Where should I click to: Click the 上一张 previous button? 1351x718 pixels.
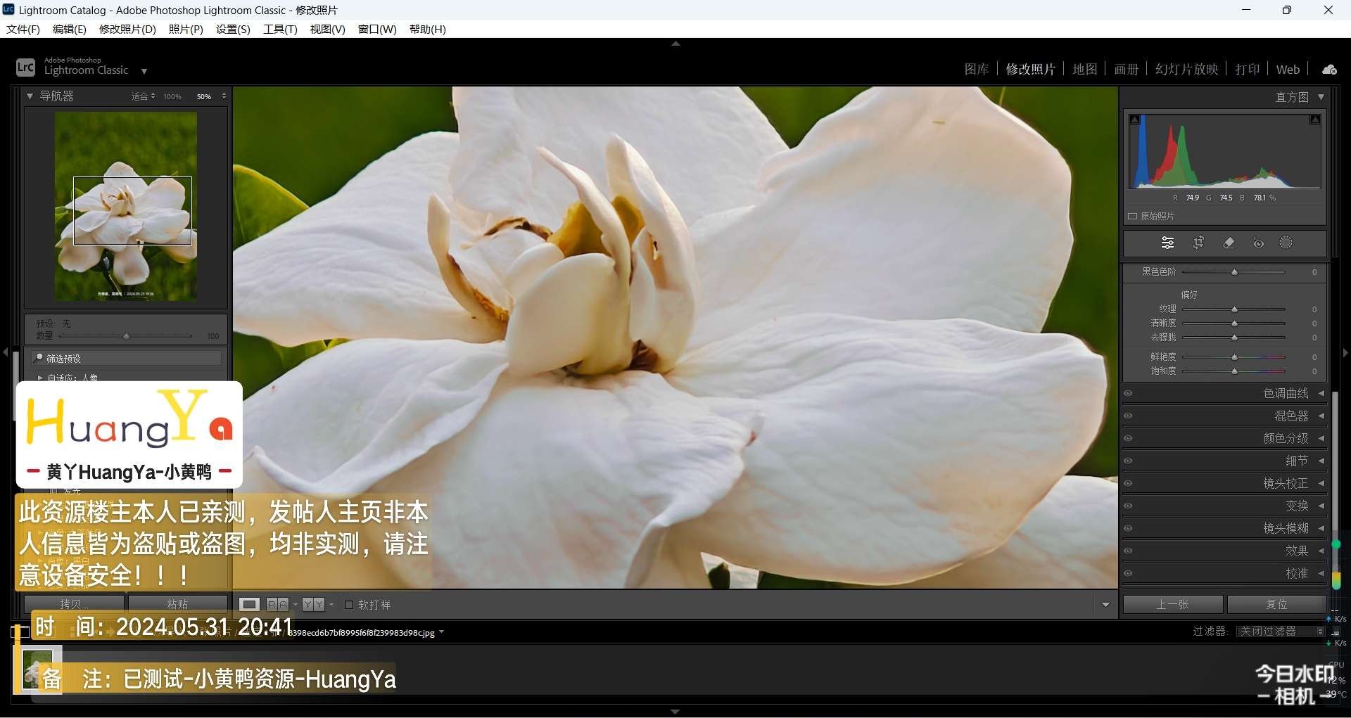point(1172,605)
